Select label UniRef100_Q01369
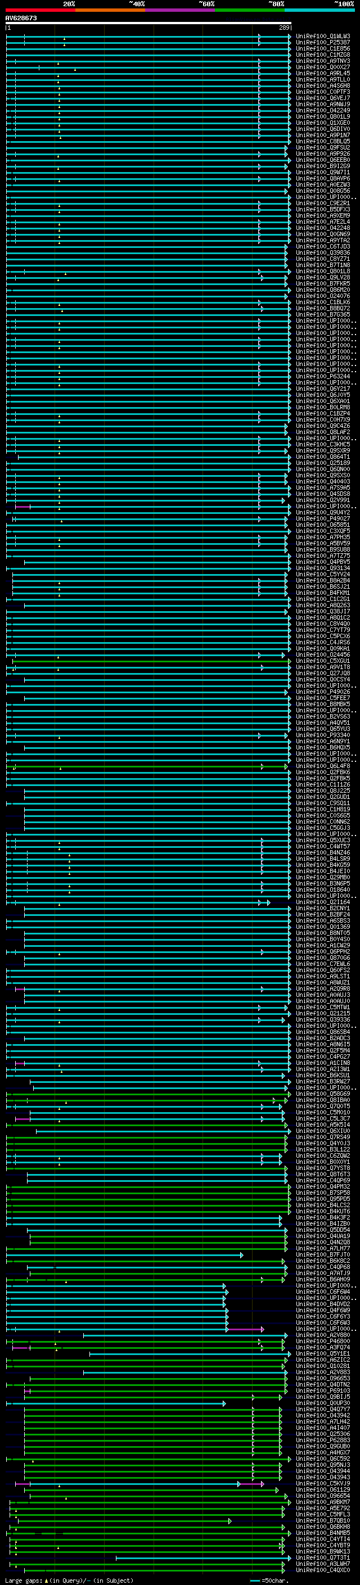This screenshot has height=1585, width=360. (322, 927)
